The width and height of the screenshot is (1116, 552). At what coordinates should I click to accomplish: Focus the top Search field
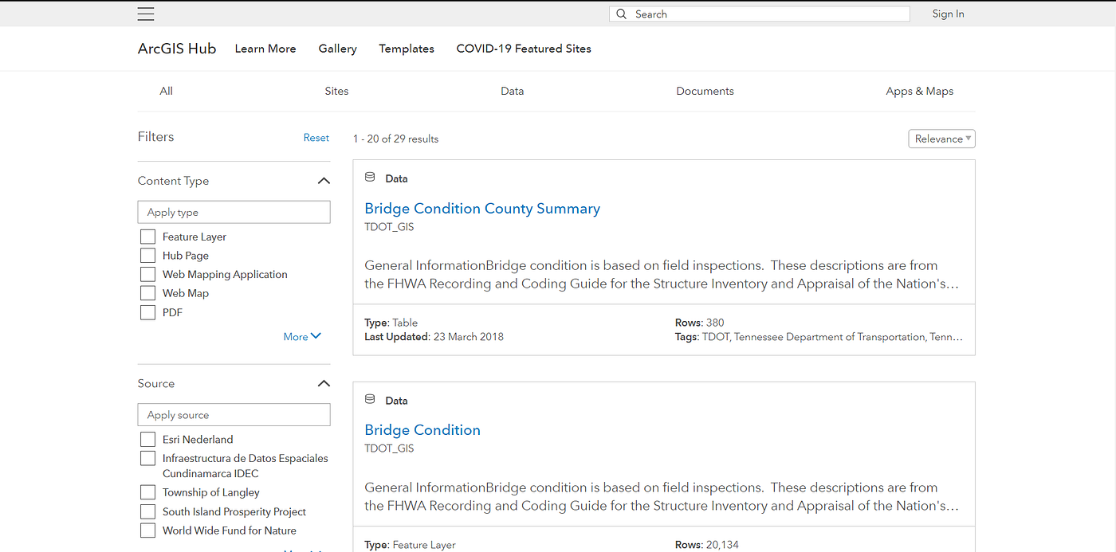point(760,14)
